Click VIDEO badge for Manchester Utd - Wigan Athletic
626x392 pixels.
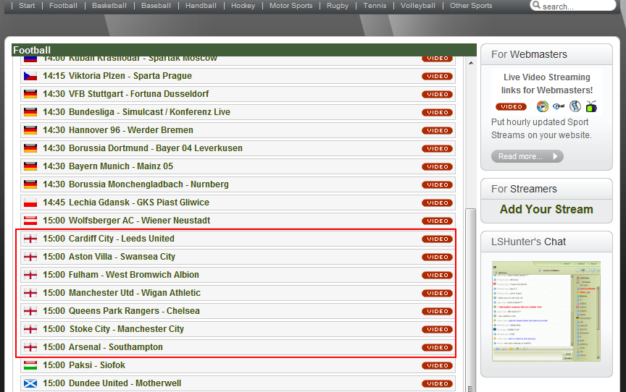pos(437,293)
